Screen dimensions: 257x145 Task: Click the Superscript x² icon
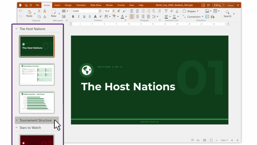(x=101, y=17)
